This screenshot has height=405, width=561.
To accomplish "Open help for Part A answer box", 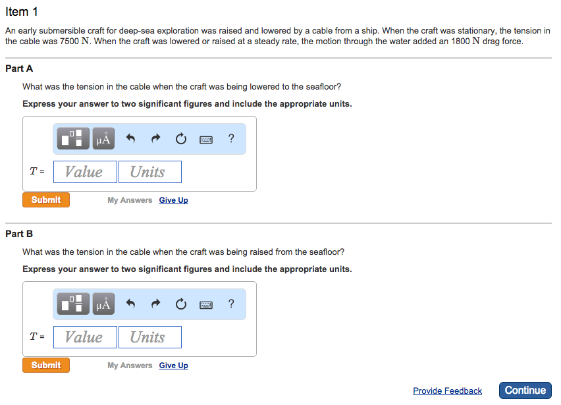I will (x=230, y=138).
